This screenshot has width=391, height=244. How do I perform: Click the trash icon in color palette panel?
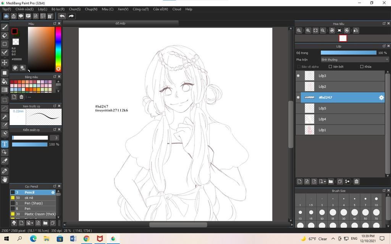tap(21, 97)
